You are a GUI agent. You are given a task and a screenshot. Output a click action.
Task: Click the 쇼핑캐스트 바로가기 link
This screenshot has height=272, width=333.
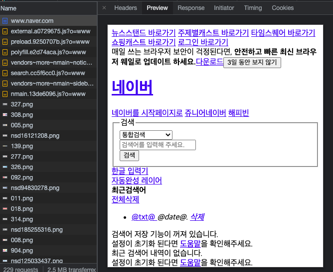[x=144, y=42]
